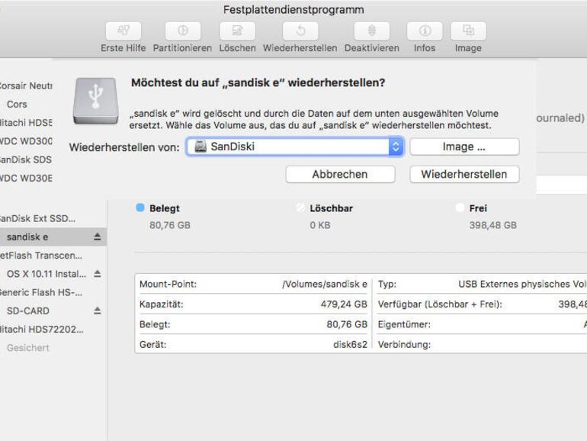Select SanDisk Ext SSD in sidebar
The image size is (587, 441).
(37, 218)
